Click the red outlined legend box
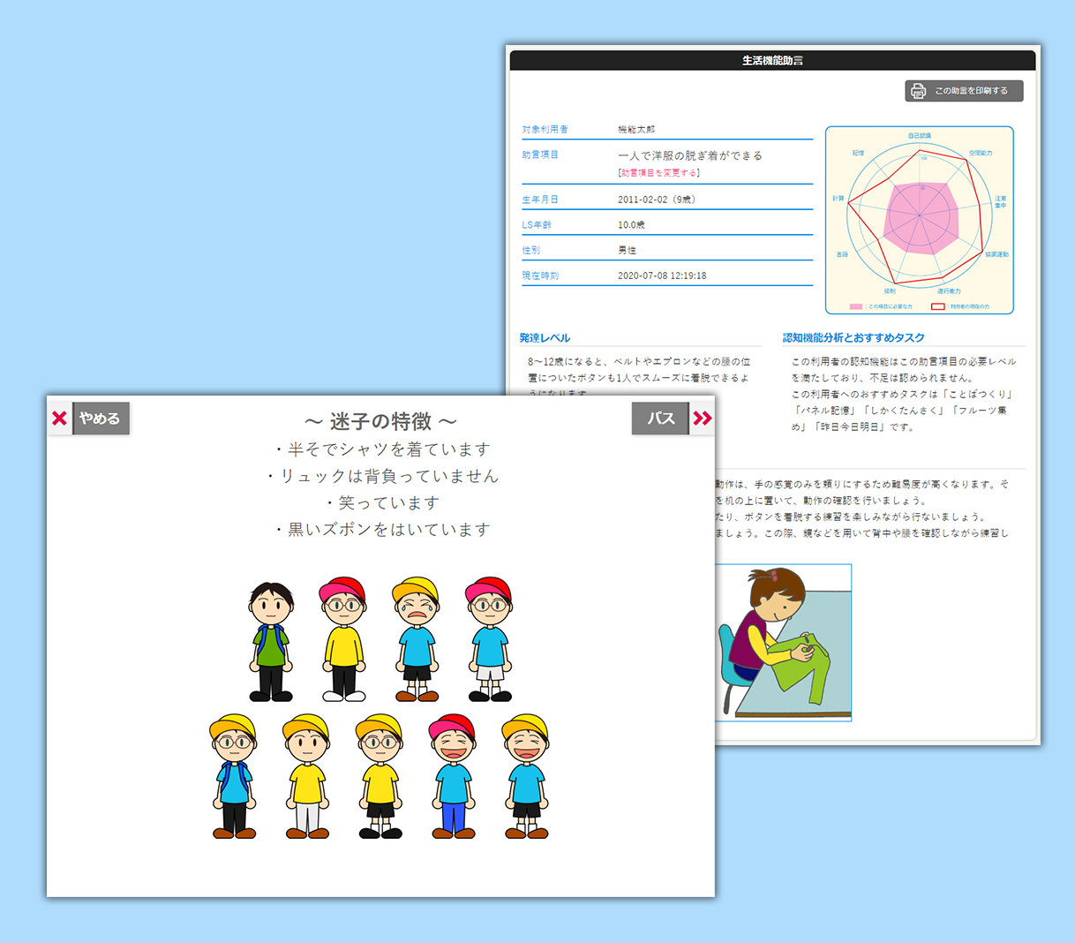1075x943 pixels. point(937,306)
